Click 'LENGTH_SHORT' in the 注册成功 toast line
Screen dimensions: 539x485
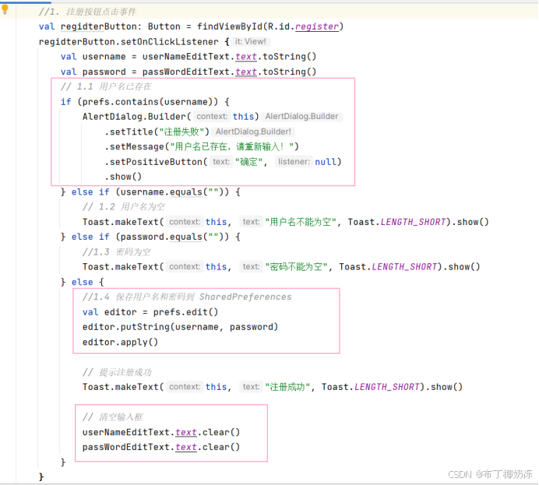(x=387, y=387)
